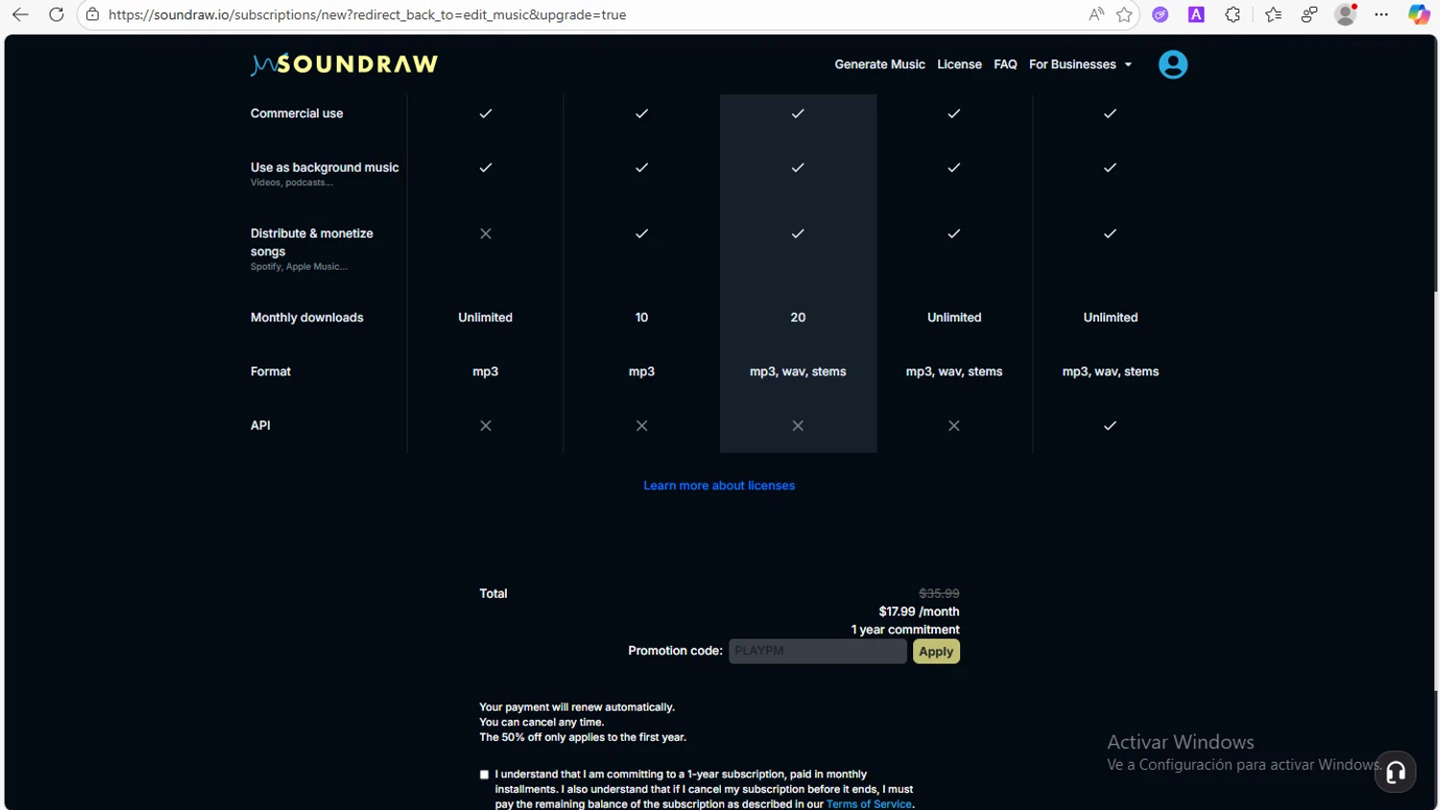The height and width of the screenshot is (810, 1440).
Task: Click the '20' monthly downloads value
Action: coord(798,318)
